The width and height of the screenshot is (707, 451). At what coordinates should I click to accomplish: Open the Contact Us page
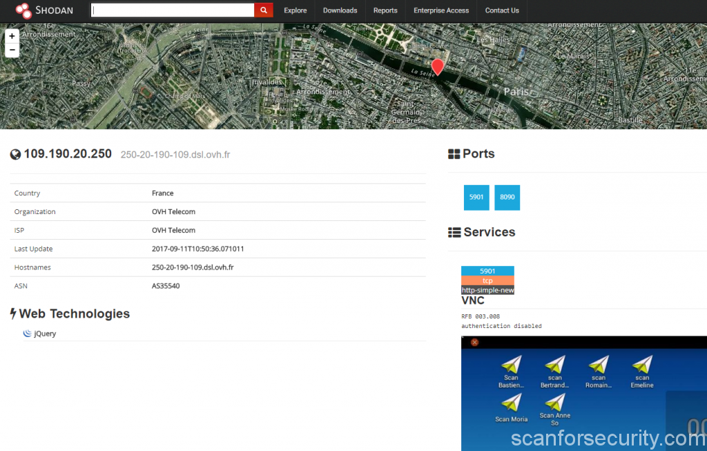[502, 10]
